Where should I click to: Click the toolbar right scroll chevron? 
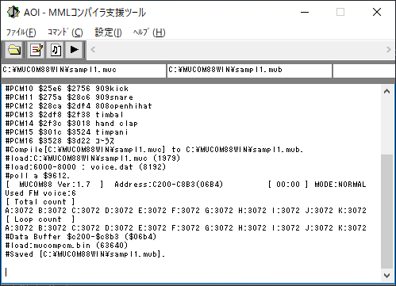(389, 49)
